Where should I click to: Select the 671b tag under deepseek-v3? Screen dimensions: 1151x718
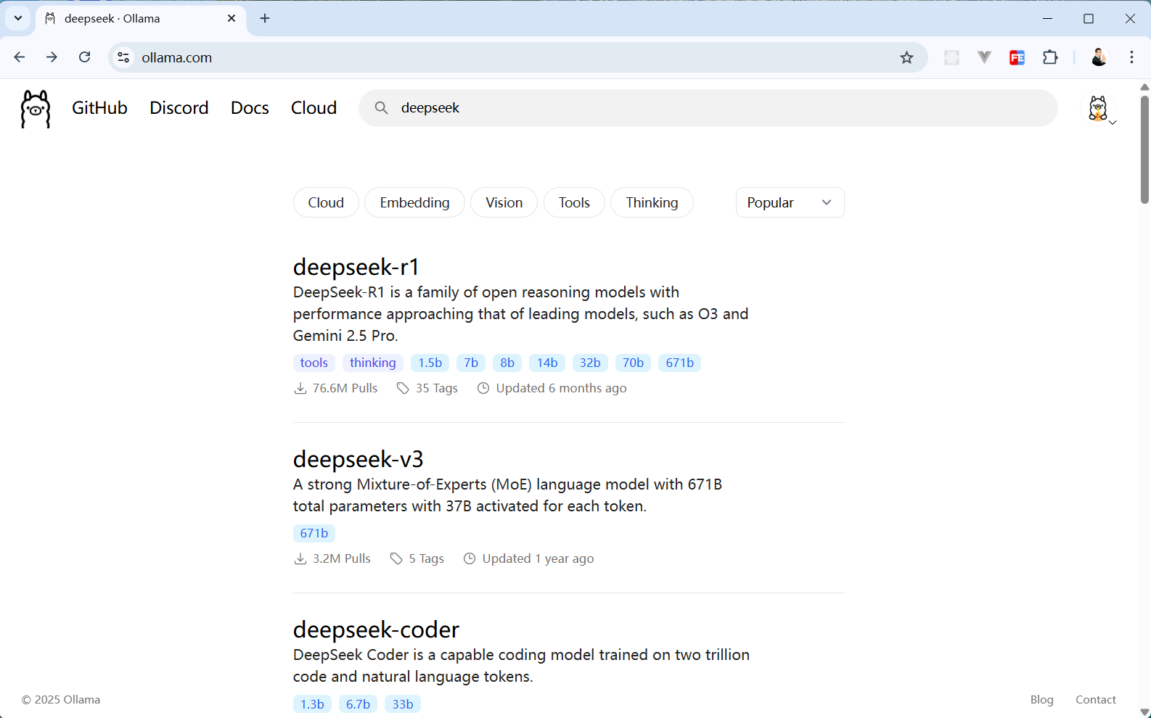click(314, 533)
